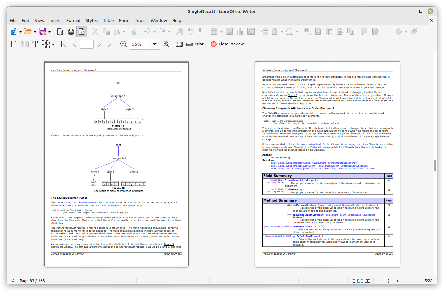Expand the Open document dropdown arrow

pyautogui.click(x=35, y=32)
